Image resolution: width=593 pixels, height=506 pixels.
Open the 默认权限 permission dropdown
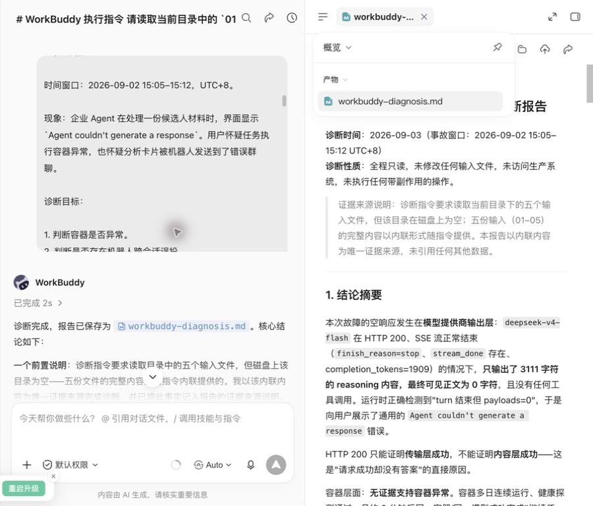click(71, 464)
